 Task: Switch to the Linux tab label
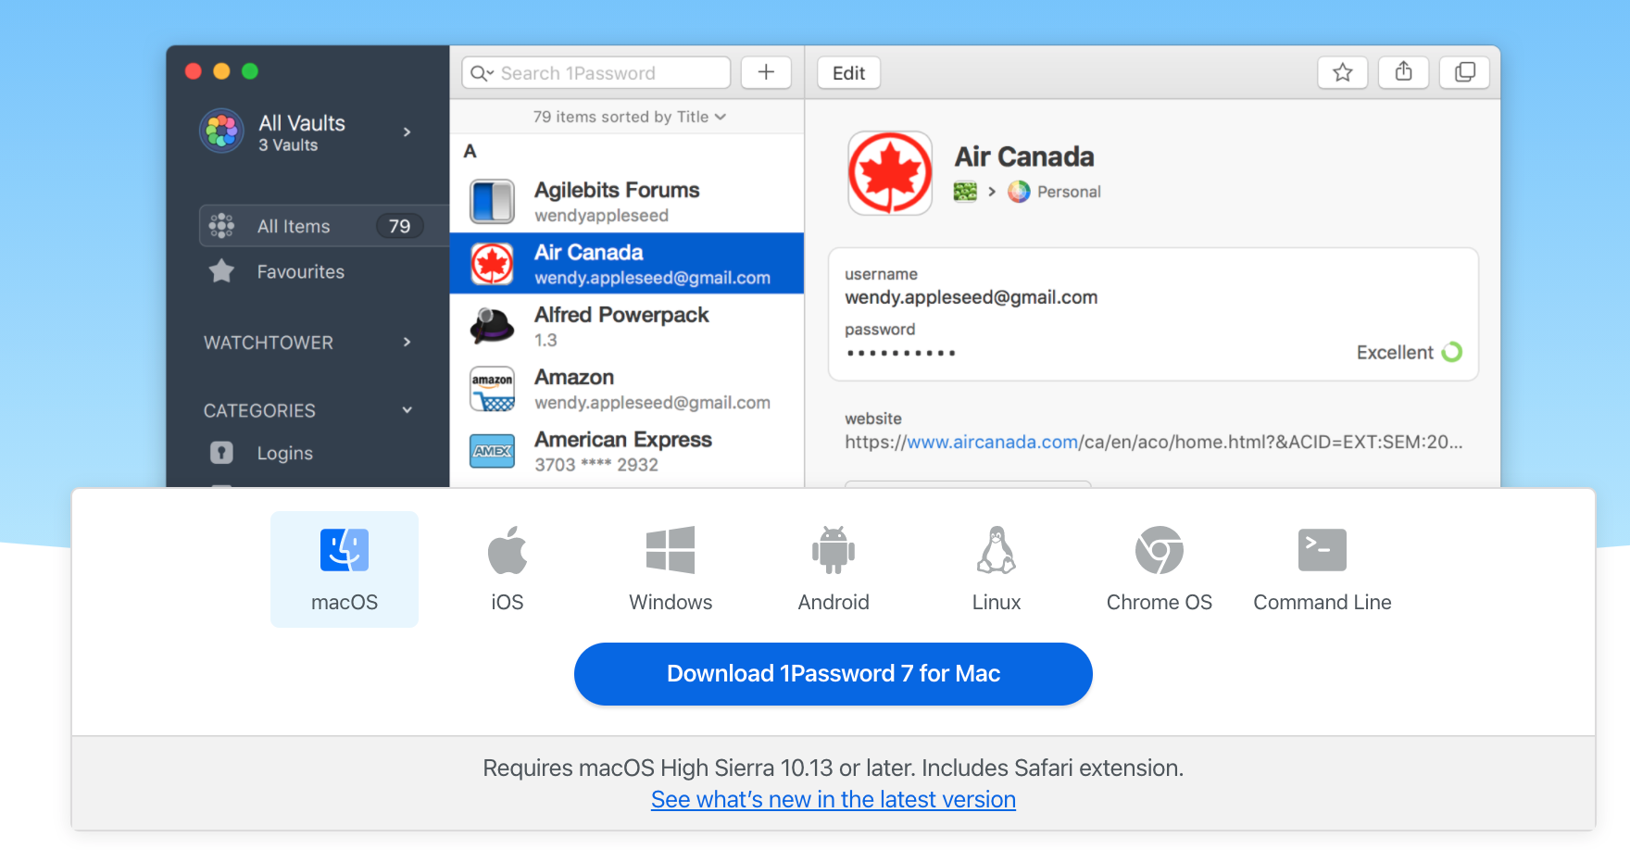997,602
